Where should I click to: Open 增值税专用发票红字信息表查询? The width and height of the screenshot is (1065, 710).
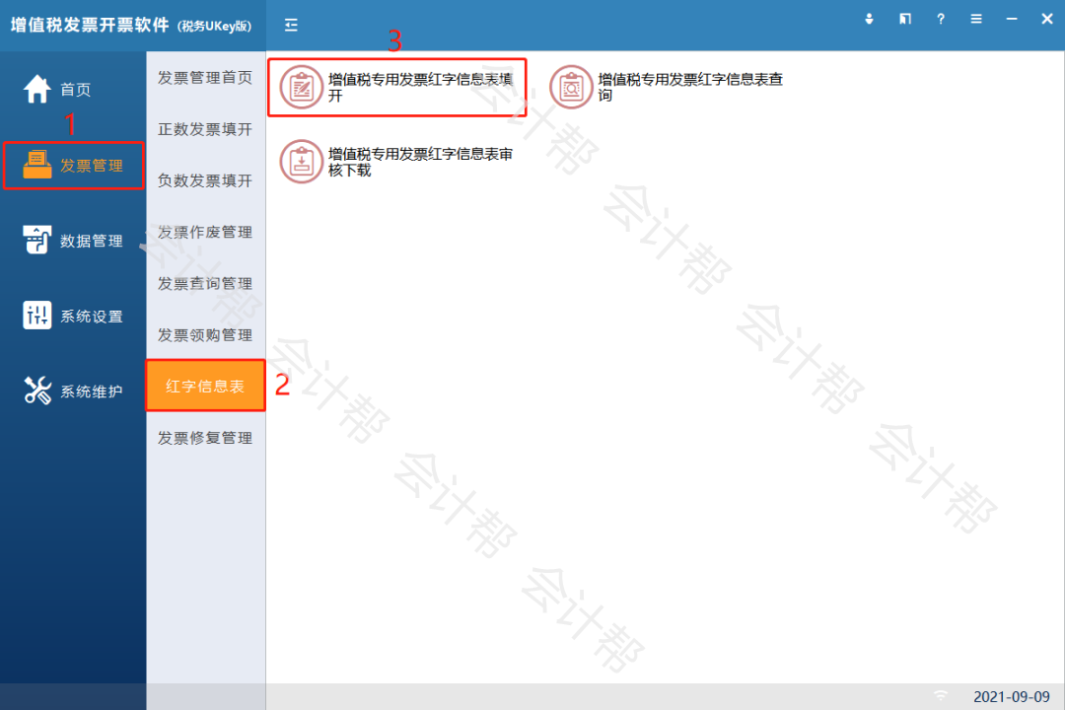[667, 88]
